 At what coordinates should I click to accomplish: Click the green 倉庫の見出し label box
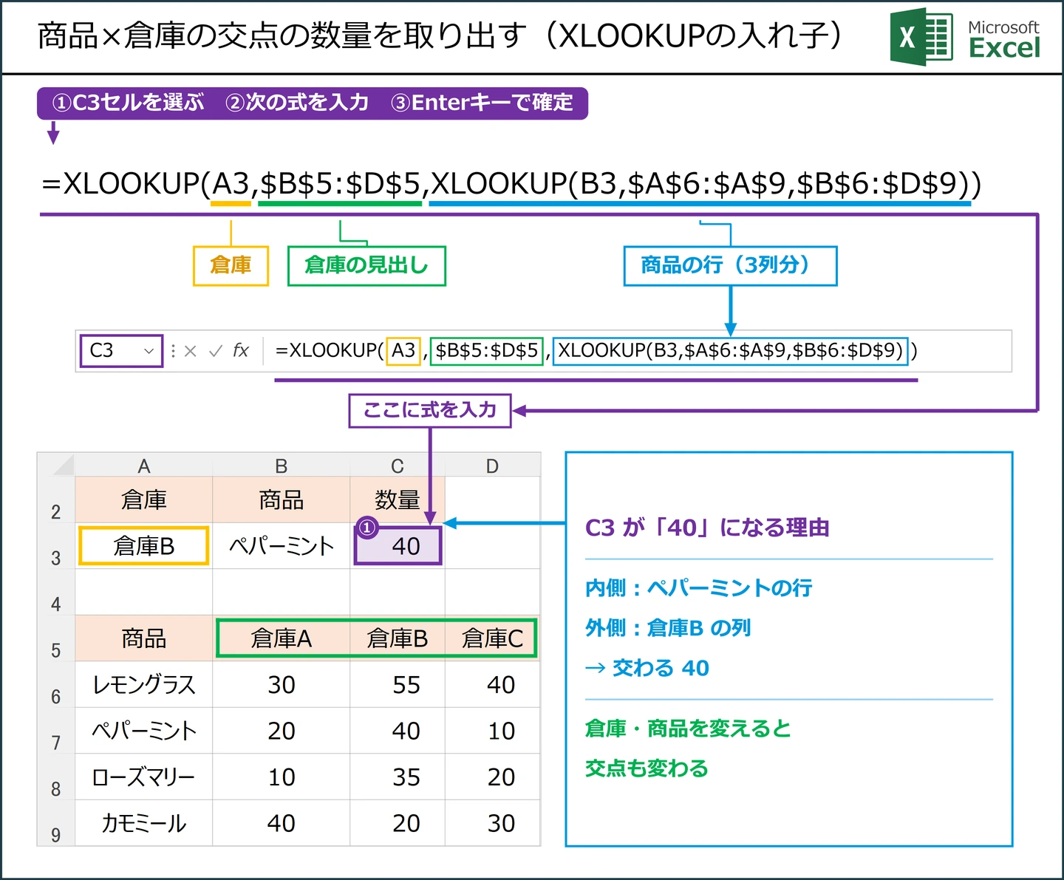[366, 265]
